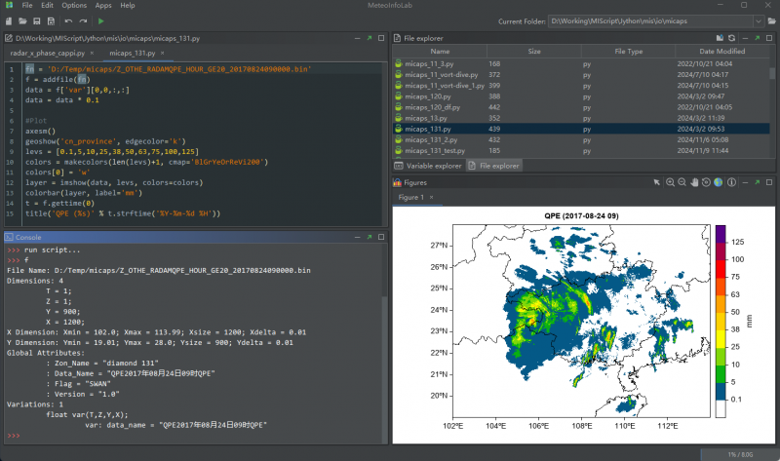Switch to the radar_x_phase_cappi.py tab

point(47,53)
